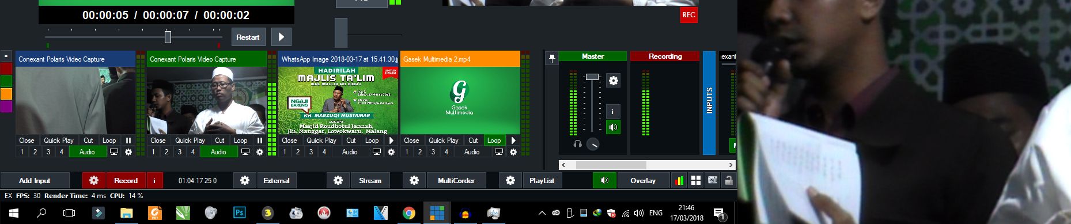Click the Master volume fader
The height and width of the screenshot is (224, 1071).
tap(592, 77)
